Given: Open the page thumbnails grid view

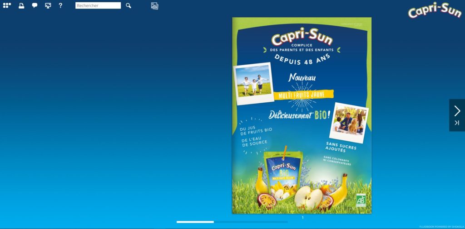Looking at the screenshot, I should click(7, 5).
